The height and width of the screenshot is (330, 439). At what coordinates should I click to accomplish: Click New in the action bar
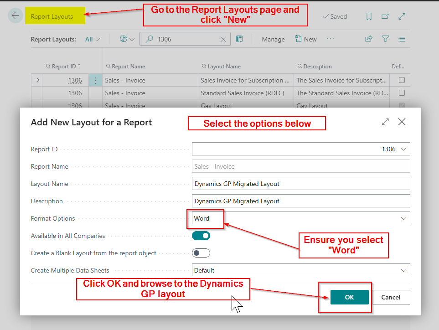coord(306,39)
